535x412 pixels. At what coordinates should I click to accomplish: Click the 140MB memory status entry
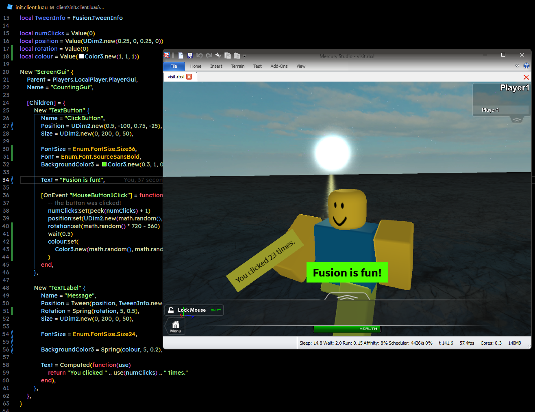click(x=515, y=343)
